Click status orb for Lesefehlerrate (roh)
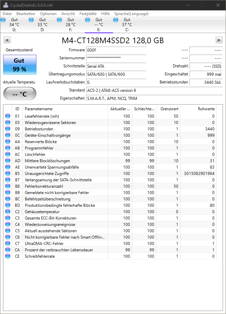Viewport: 226px width, 314px height. tap(8, 116)
